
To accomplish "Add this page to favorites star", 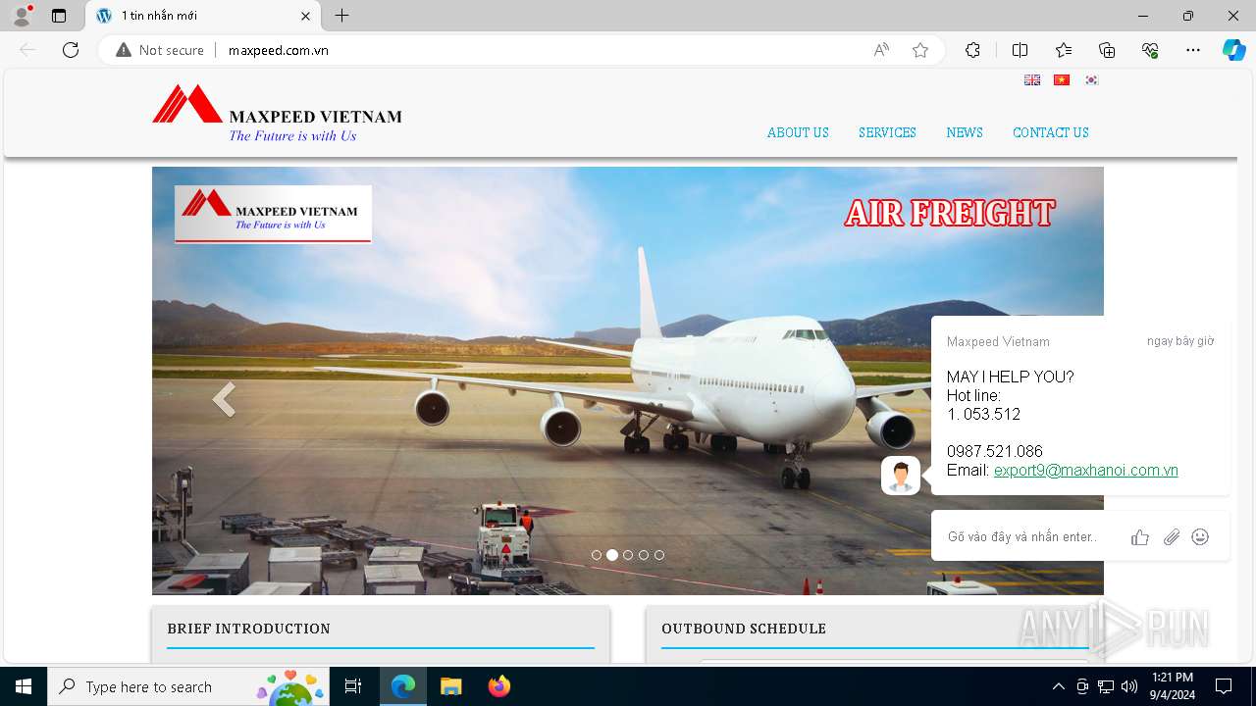I will [920, 50].
